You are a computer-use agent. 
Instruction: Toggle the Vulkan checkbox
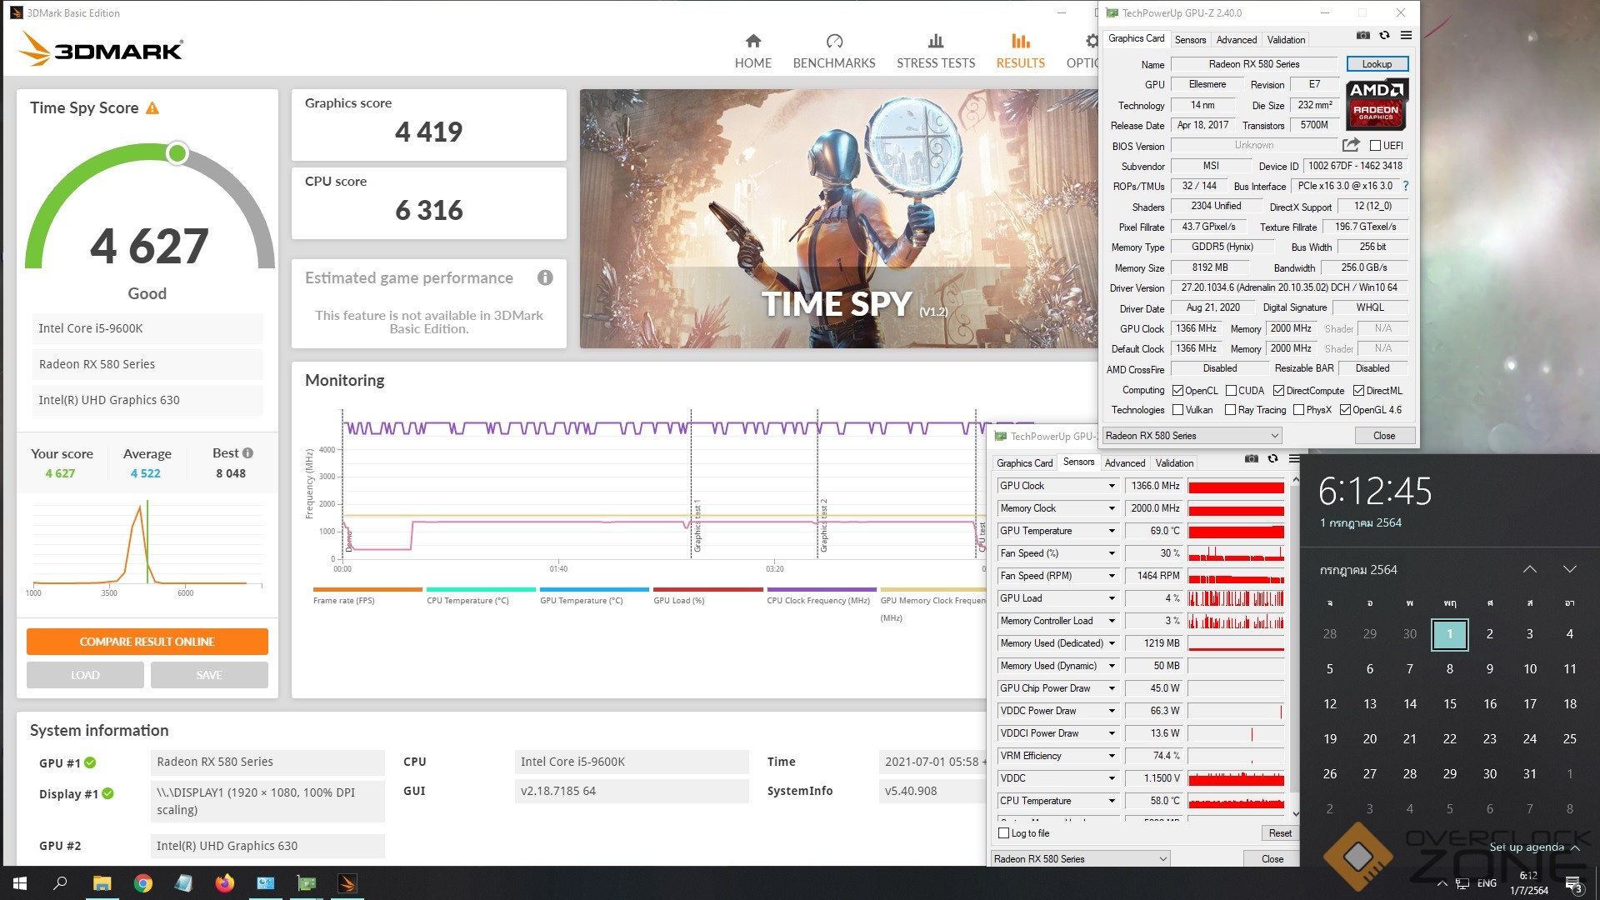tap(1177, 410)
